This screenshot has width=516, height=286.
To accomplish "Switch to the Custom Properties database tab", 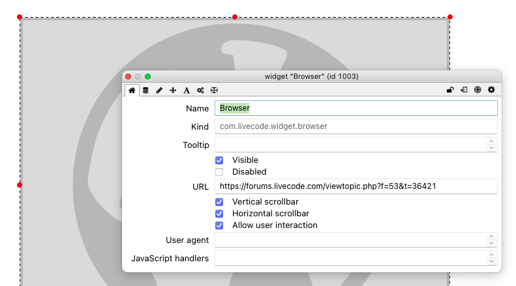I will [x=145, y=91].
